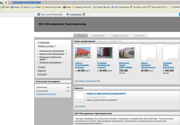Select the Главная tab

(81, 35)
